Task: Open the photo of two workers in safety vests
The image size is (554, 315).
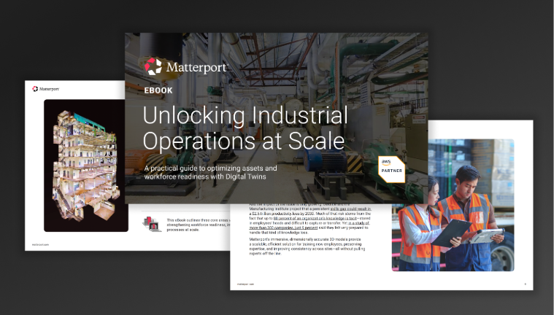Action: point(451,204)
